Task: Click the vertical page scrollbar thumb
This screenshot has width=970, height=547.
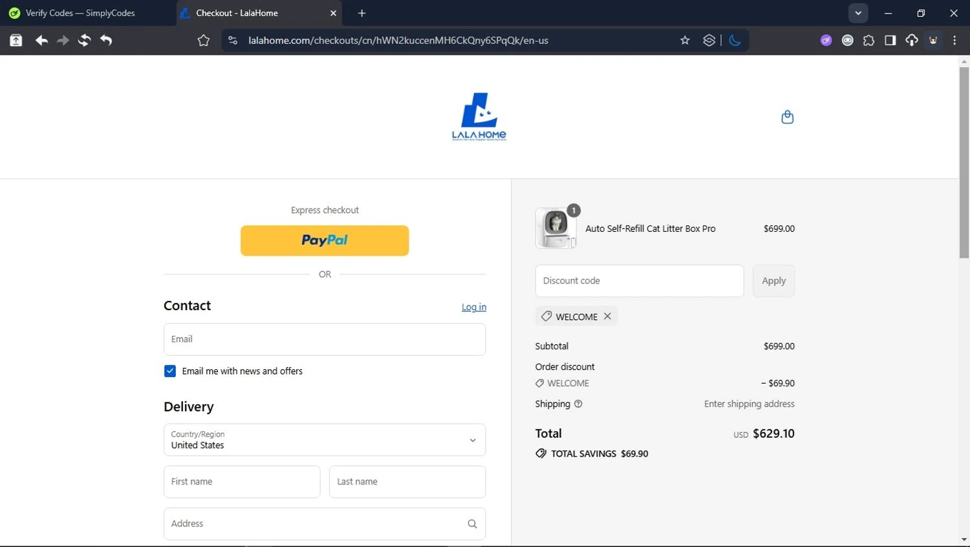Action: pos(964,163)
